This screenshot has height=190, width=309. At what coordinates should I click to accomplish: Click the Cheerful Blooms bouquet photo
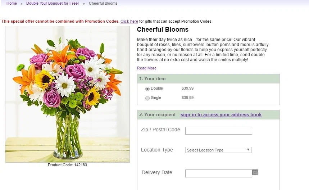(67, 94)
